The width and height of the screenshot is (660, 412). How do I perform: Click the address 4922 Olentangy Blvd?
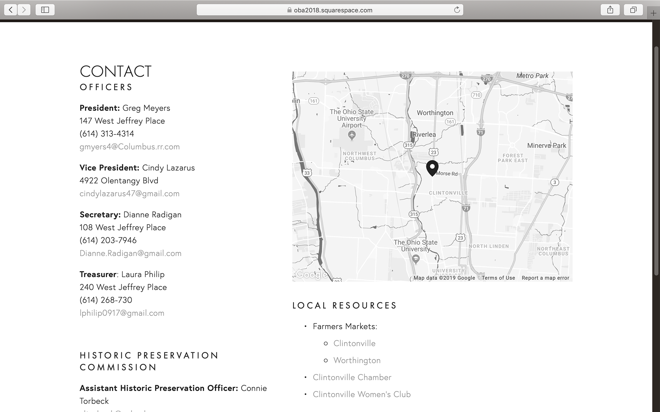(119, 181)
